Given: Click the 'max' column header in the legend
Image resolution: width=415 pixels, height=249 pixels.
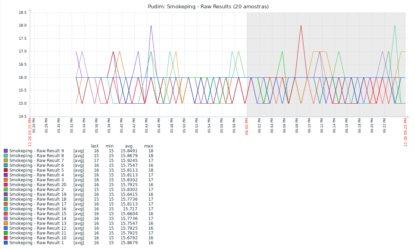Looking at the screenshot, I should [148, 146].
